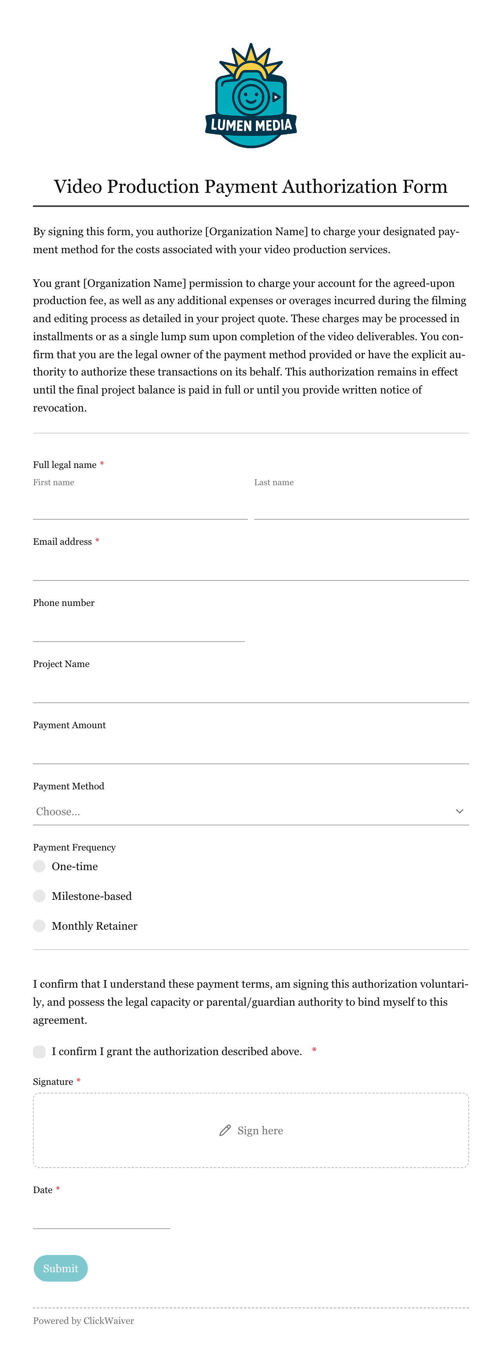Check the authorization confirmation checkbox
The width and height of the screenshot is (502, 1360).
39,1051
